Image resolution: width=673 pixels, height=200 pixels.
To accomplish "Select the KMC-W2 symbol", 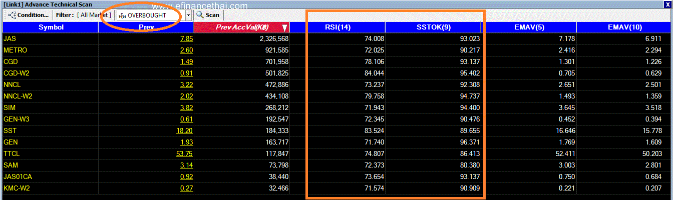I will pyautogui.click(x=17, y=188).
